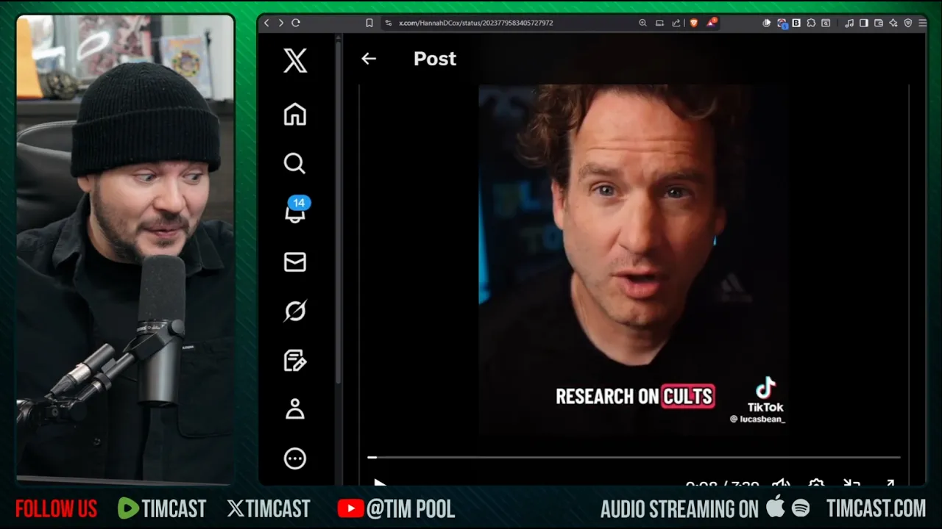Go back using the Post back arrow
942x529 pixels.
pos(369,59)
